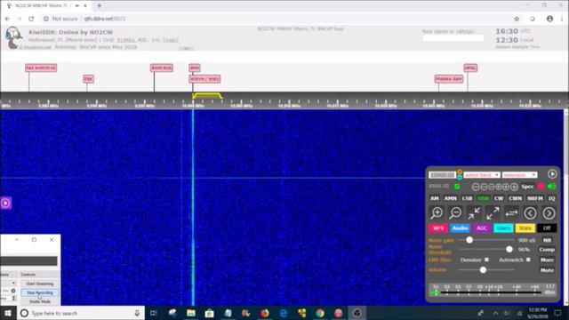Viewport: 569px width, 320px height.
Task: Zoom out waterfall with magnifier minus icon
Action: [455, 213]
